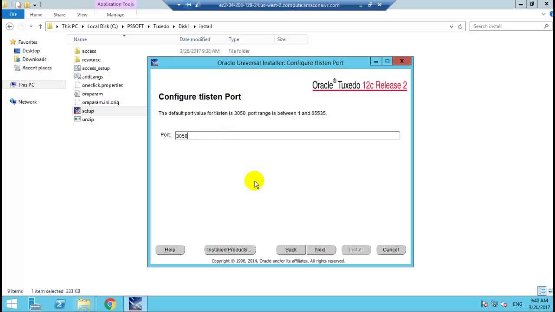The image size is (555, 312).
Task: Select the resource folder
Action: click(x=91, y=60)
